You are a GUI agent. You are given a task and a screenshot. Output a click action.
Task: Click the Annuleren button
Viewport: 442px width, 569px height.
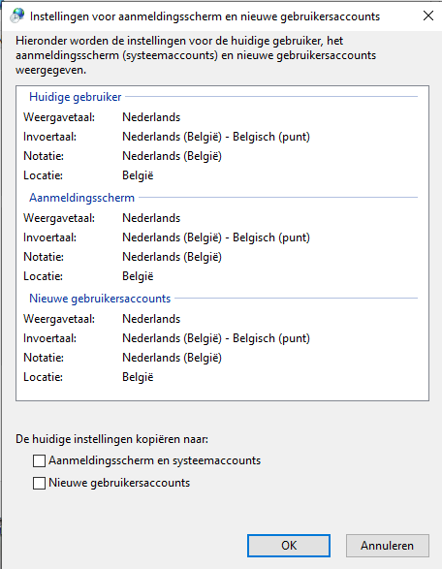point(387,546)
